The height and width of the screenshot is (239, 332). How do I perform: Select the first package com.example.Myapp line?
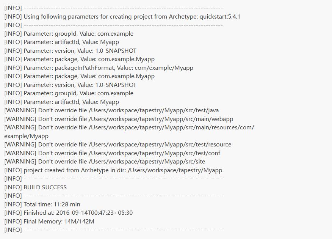pos(80,59)
